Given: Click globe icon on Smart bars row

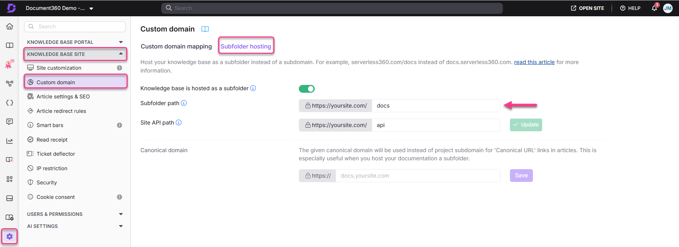Looking at the screenshot, I should tap(120, 125).
